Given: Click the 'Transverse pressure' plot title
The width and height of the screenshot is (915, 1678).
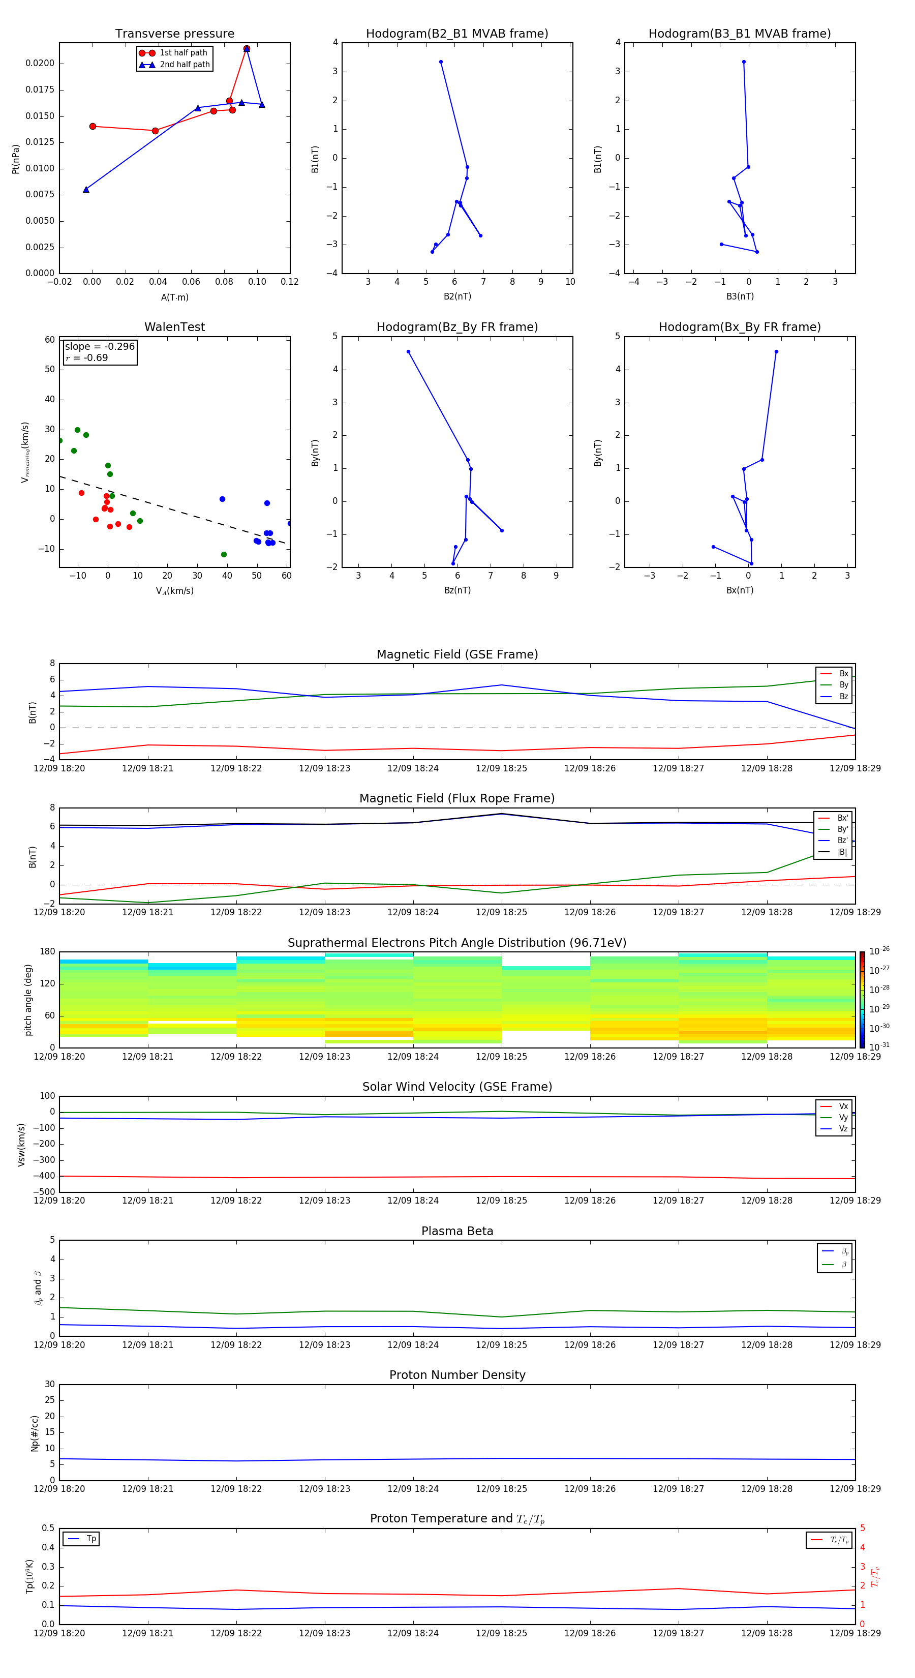Looking at the screenshot, I should click(x=174, y=34).
